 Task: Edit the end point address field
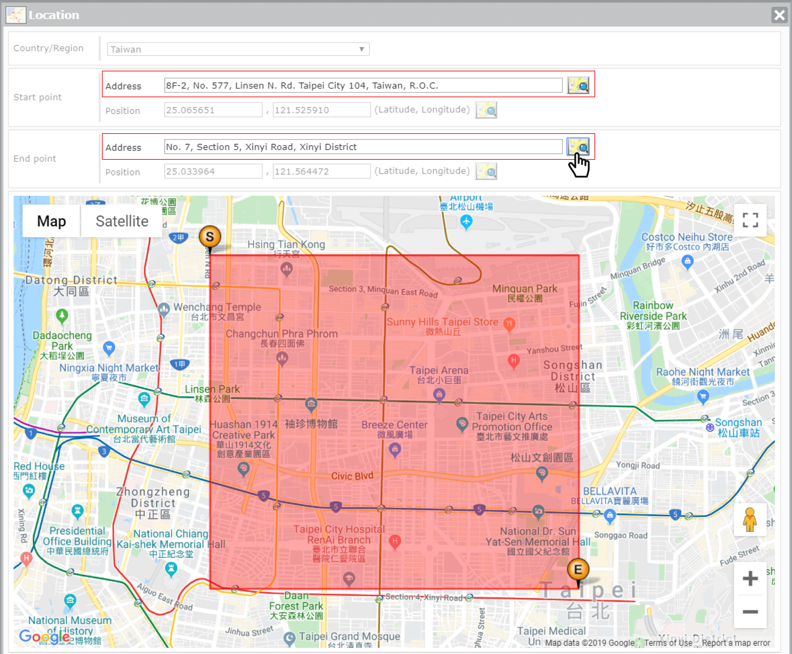[x=363, y=147]
